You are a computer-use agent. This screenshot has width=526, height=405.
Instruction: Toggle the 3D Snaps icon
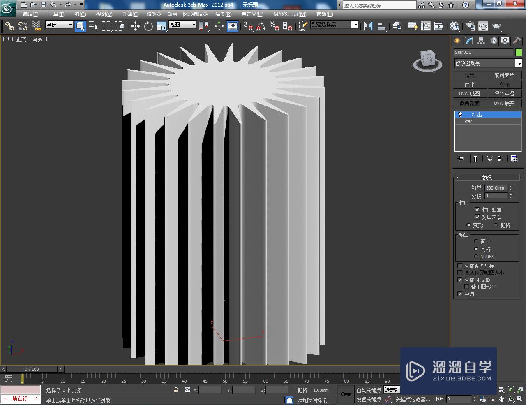pyautogui.click(x=248, y=26)
